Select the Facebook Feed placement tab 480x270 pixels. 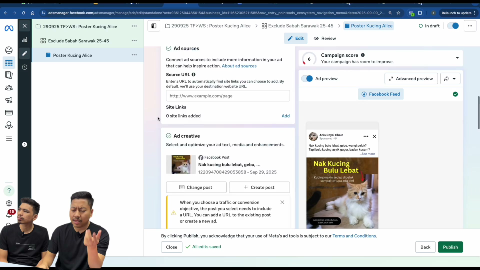(380, 94)
